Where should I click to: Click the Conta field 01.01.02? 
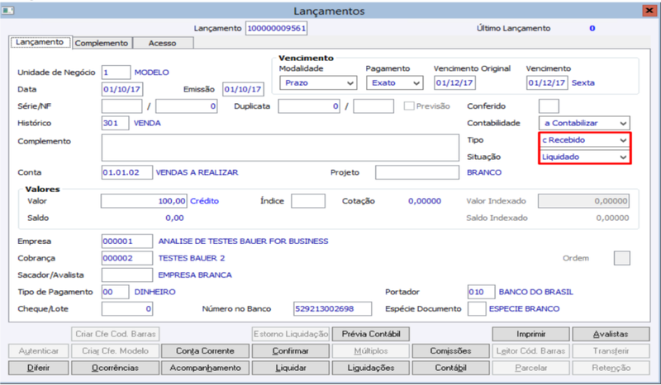pyautogui.click(x=127, y=172)
